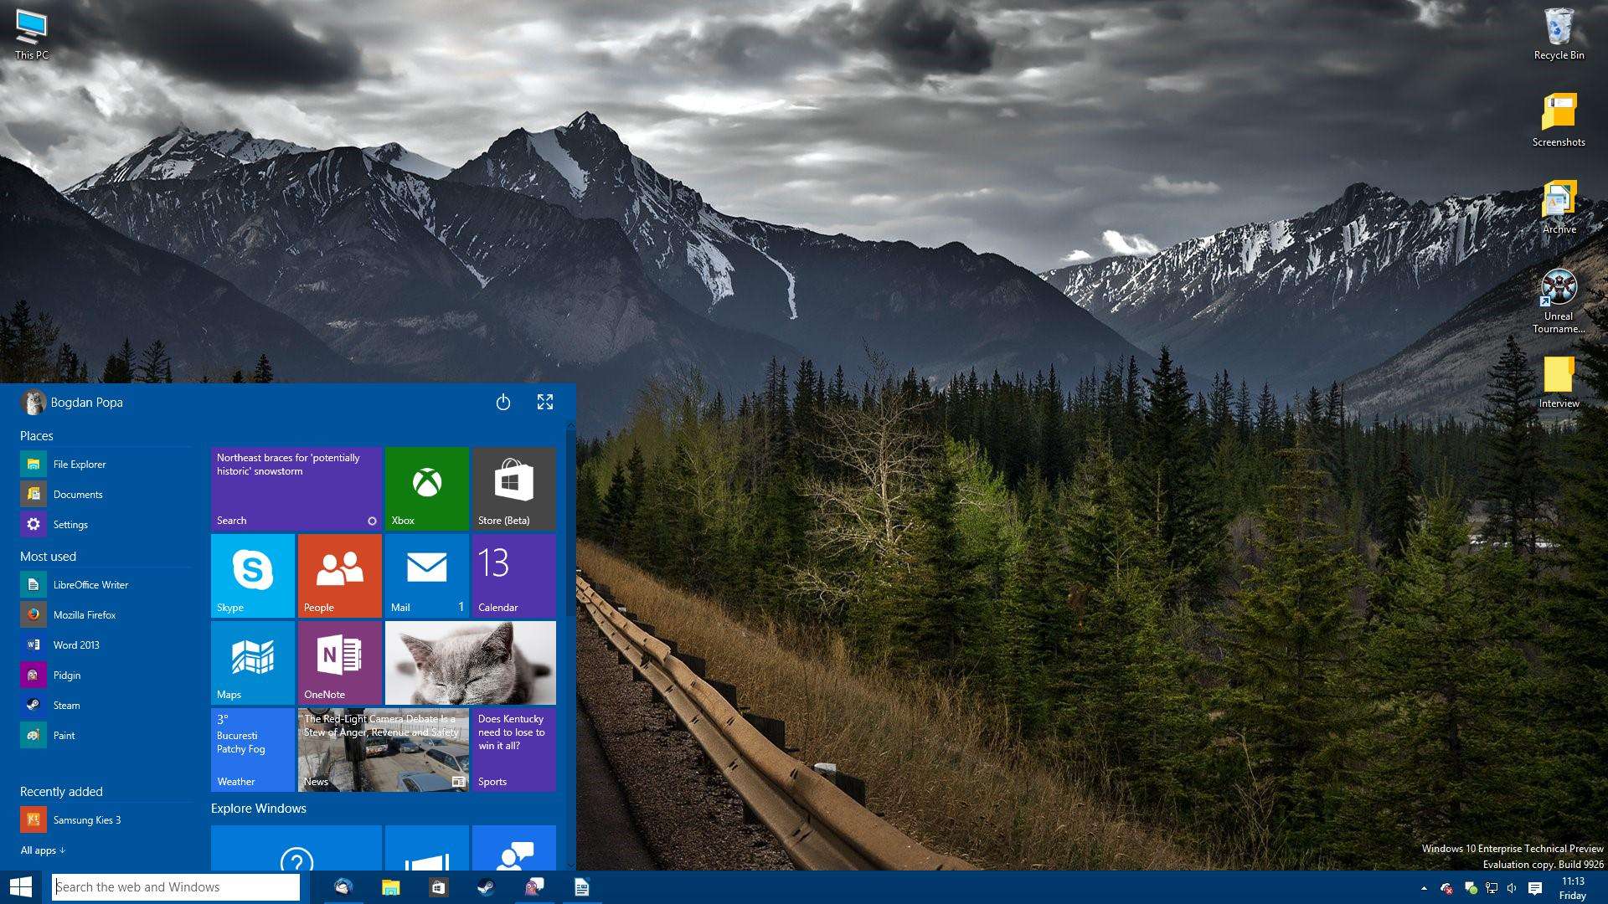Expand the All apps list
Screen dimensions: 1608x904
pos(43,850)
